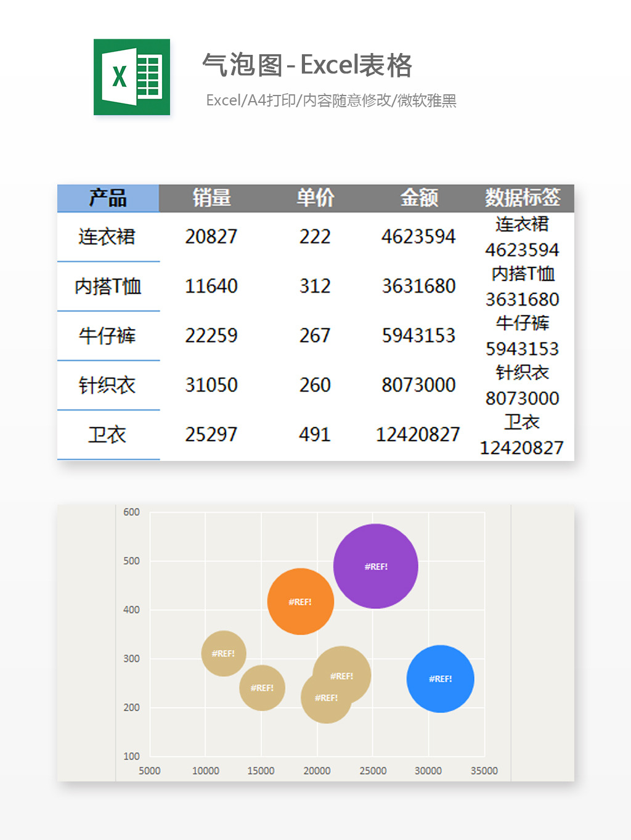Select the 牛仔裤 product cell

tap(108, 336)
